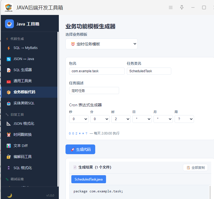Open SQL → MyBatis tool
The height and width of the screenshot is (199, 214).
point(29,48)
